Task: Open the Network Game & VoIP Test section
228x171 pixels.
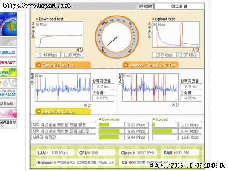Action: [x=150, y=65]
